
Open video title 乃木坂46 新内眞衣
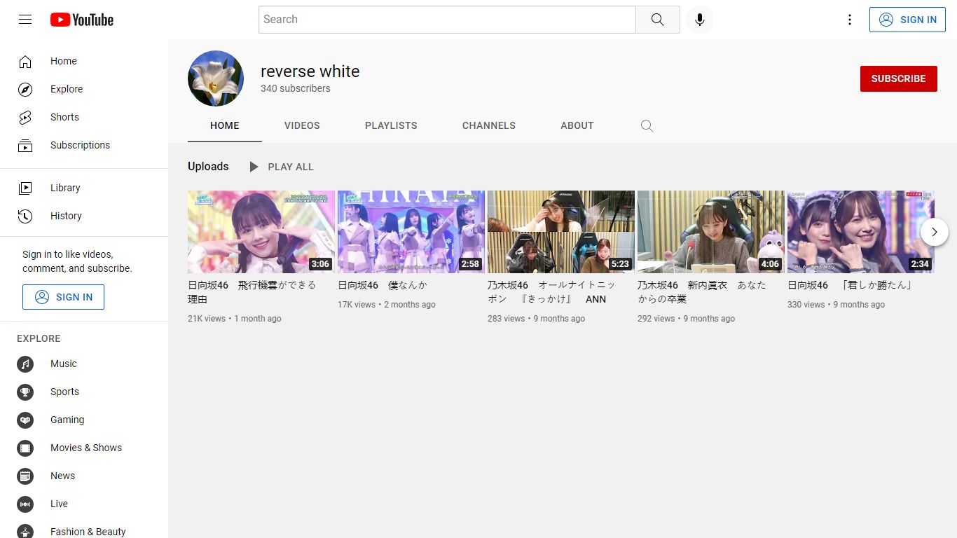pyautogui.click(x=702, y=292)
